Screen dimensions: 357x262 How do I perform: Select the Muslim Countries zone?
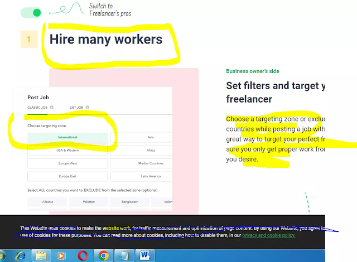[141, 163]
